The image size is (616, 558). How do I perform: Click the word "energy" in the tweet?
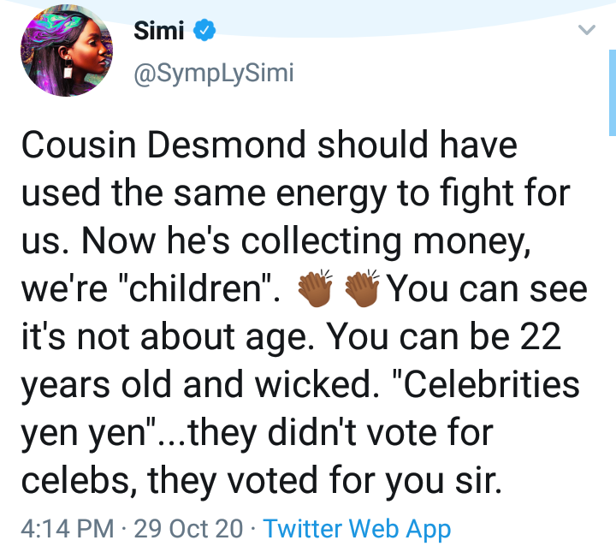[x=331, y=194]
